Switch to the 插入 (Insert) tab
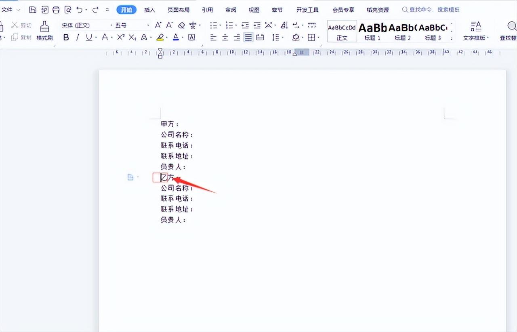 coord(150,10)
